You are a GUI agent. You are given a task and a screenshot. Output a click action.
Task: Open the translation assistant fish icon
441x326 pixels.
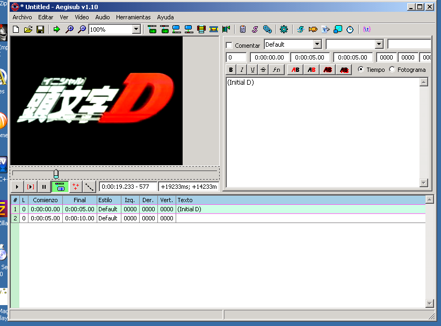tap(313, 29)
